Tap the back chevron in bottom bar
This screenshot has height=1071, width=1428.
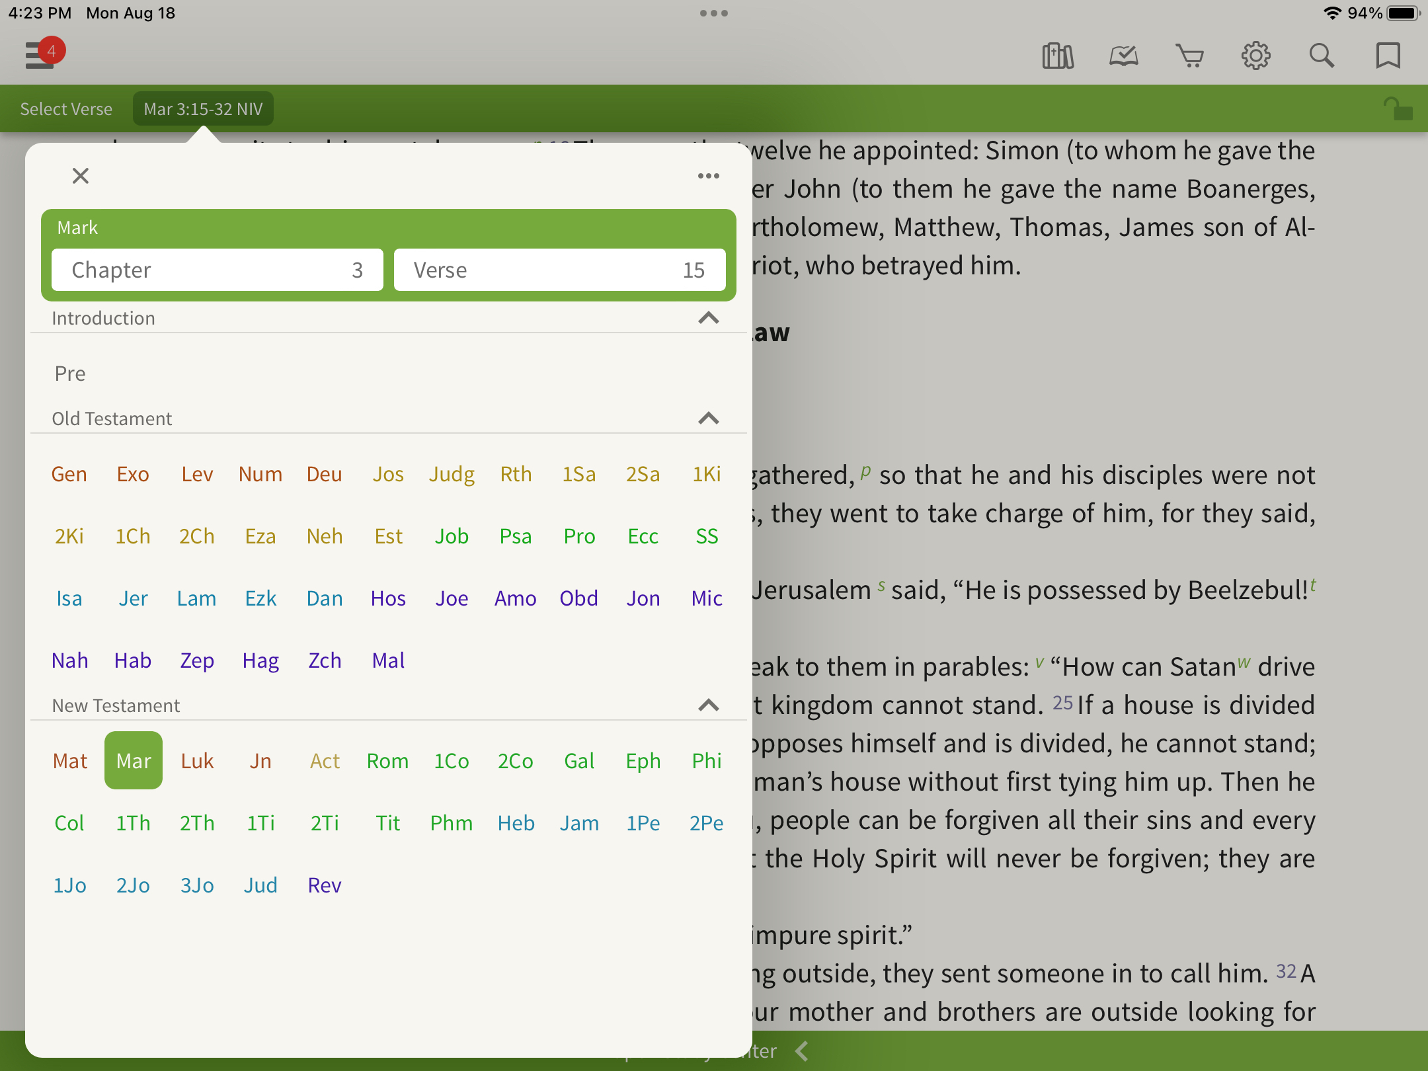tap(802, 1051)
